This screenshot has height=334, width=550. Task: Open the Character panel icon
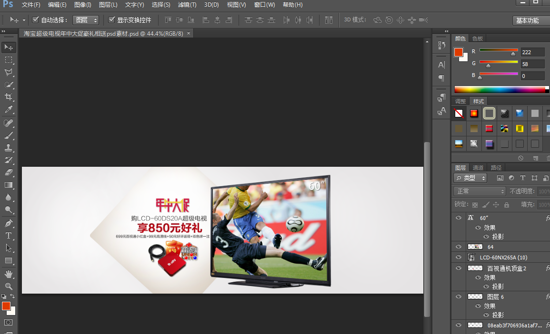[441, 65]
